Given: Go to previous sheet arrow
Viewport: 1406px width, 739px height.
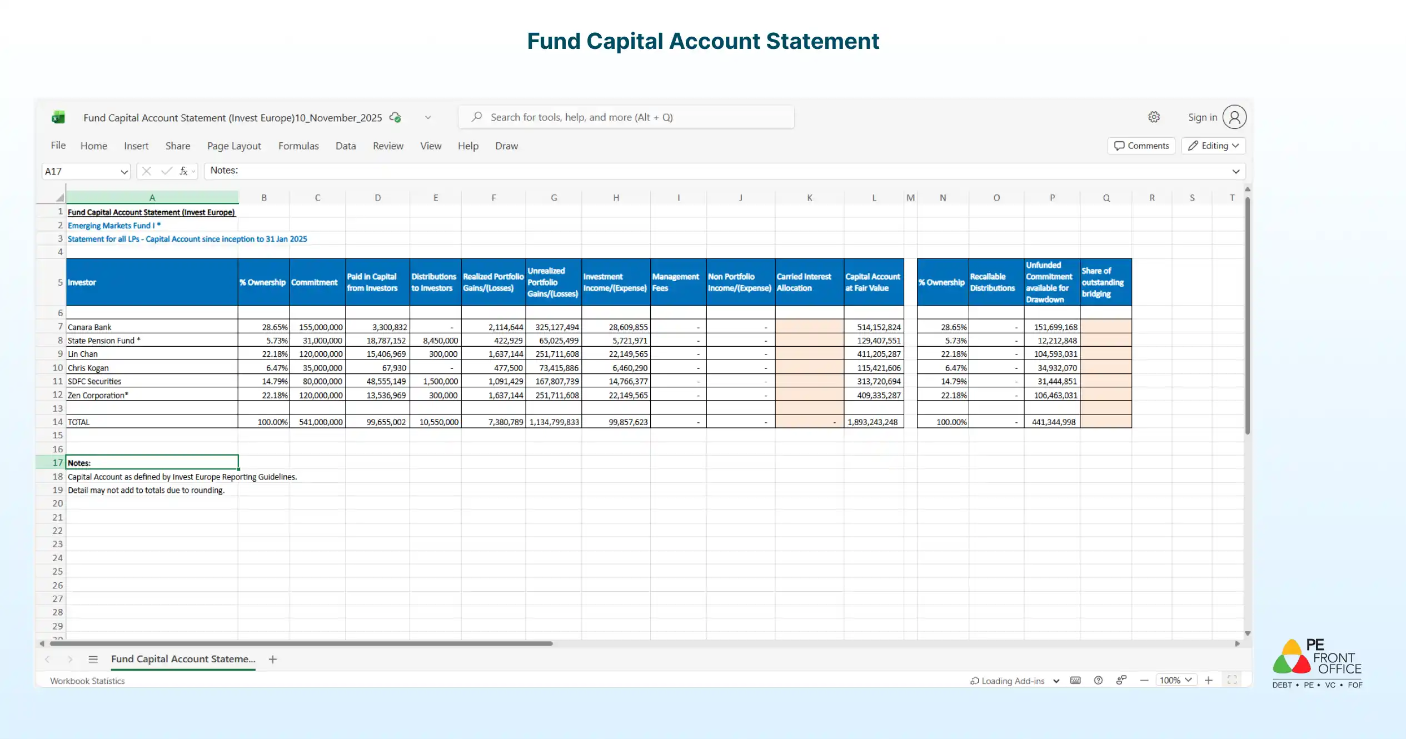Looking at the screenshot, I should [47, 659].
